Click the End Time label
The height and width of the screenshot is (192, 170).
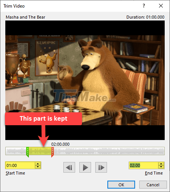[154, 173]
